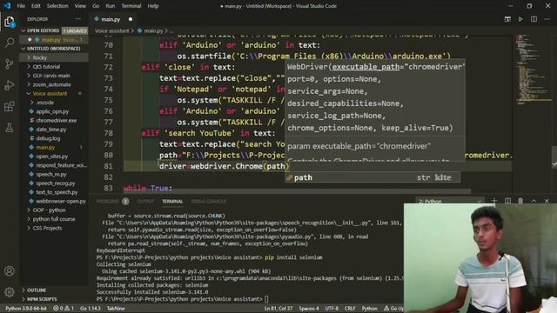Open Explorer More Actions ellipsis

click(77, 19)
